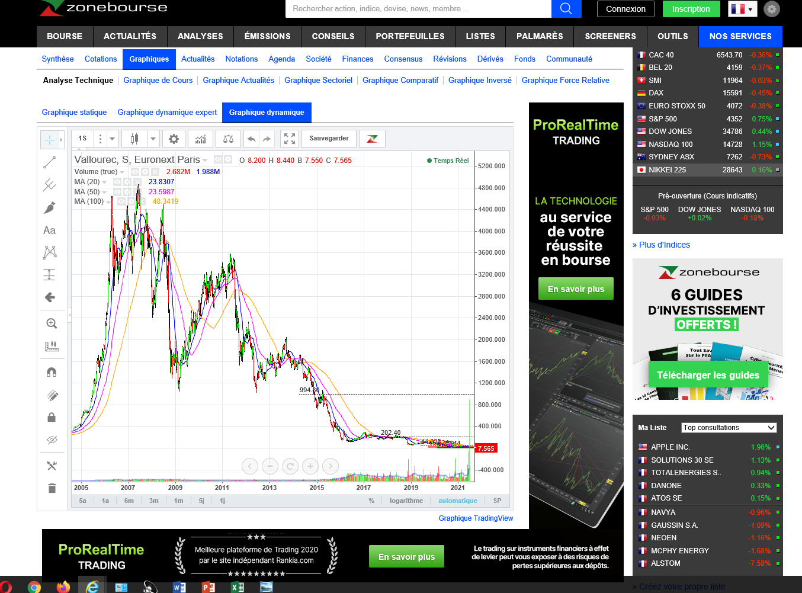The width and height of the screenshot is (802, 593).
Task: Click the Connexion button
Action: (625, 9)
